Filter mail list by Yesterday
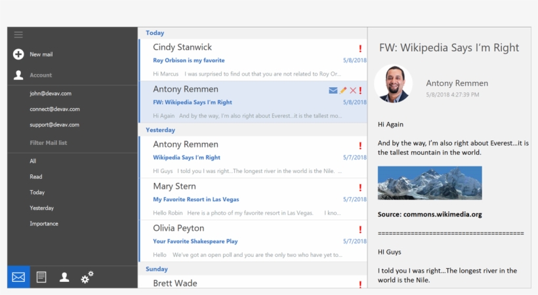This screenshot has height=295, width=538. [41, 208]
